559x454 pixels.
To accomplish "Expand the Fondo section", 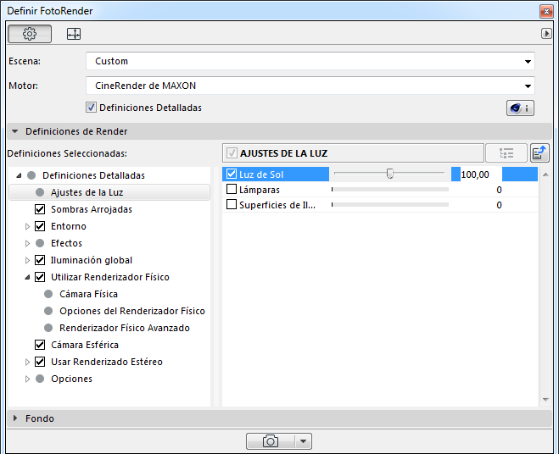I will pyautogui.click(x=15, y=418).
